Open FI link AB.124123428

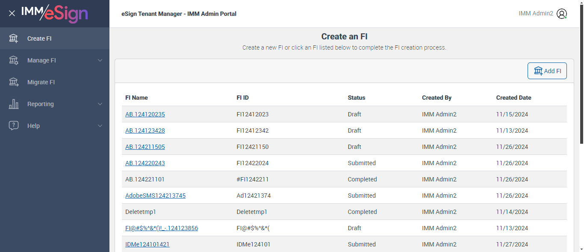pos(145,130)
